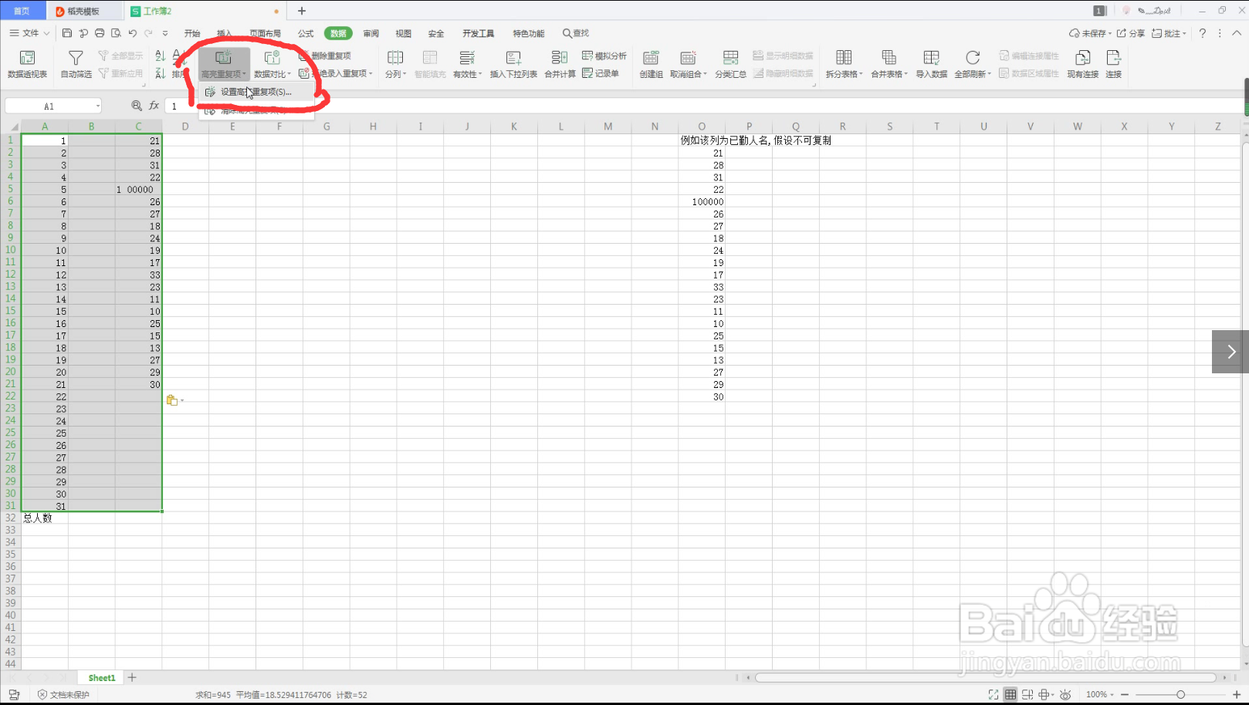The width and height of the screenshot is (1249, 705).
Task: Open 记录单 record form
Action: pyautogui.click(x=601, y=73)
